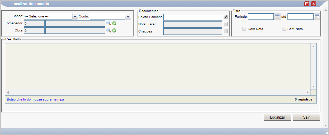The image size is (329, 135).
Task: Click the resize grip in window corner
Action: pos(327,133)
